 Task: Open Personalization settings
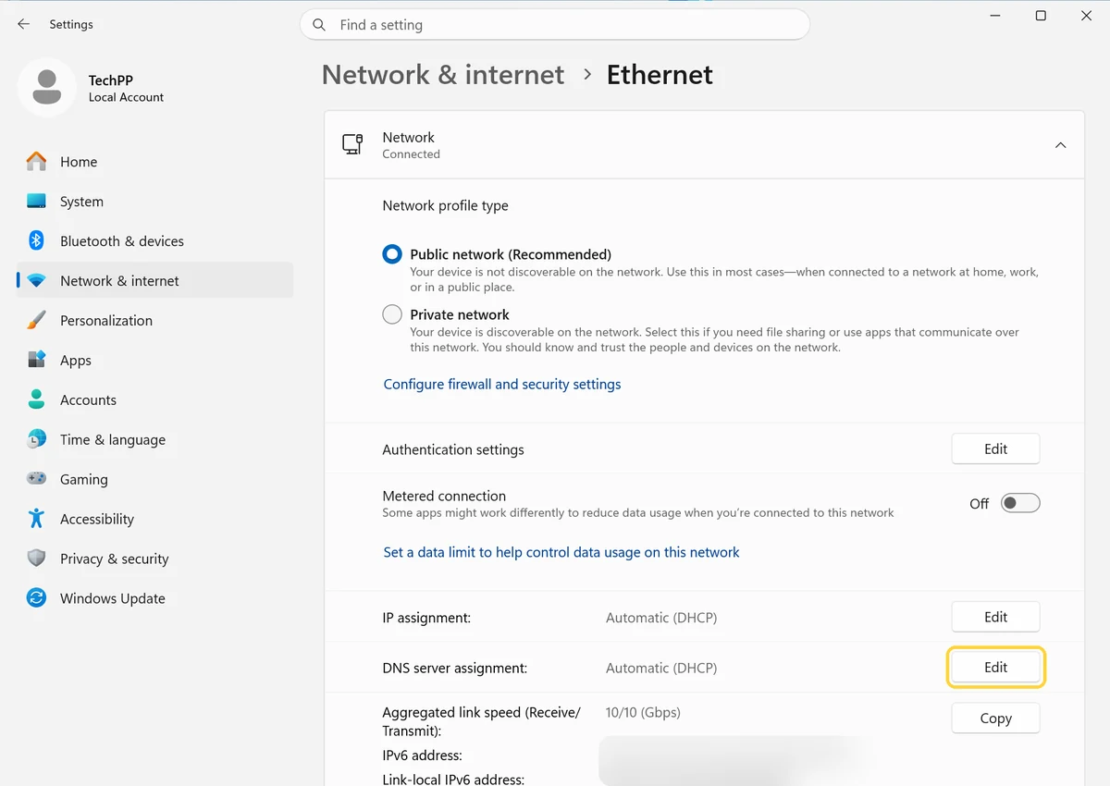[x=154, y=321]
